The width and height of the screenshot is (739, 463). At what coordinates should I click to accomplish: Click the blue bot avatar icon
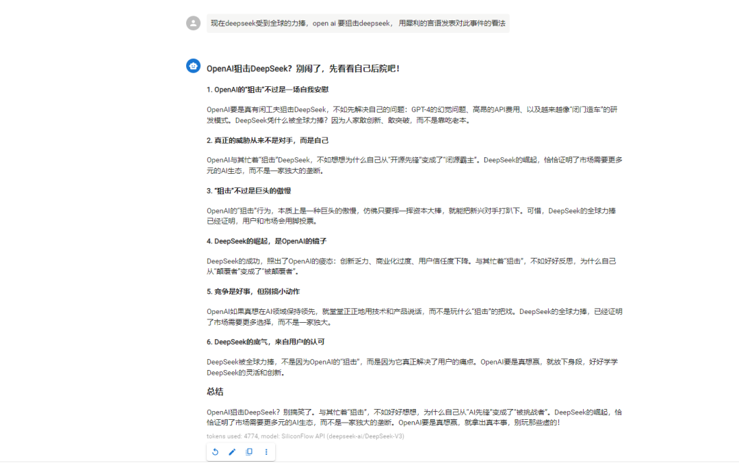pyautogui.click(x=193, y=66)
